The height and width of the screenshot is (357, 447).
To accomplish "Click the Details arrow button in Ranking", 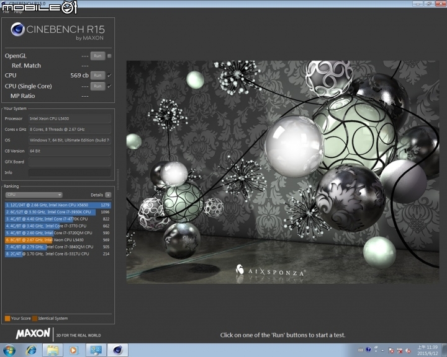I will [108, 195].
